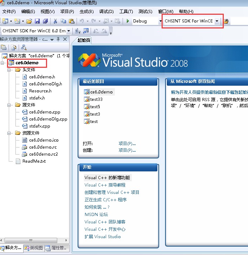Click the scrollbar right arrow in Solution Explorer

coord(66,240)
